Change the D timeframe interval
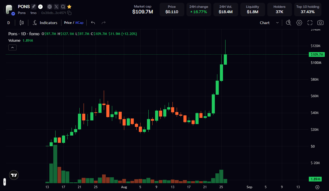329x191 pixels. tap(9, 23)
